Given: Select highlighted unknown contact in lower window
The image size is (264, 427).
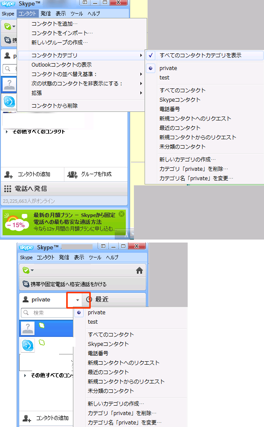Looking at the screenshot, I should point(47,328).
